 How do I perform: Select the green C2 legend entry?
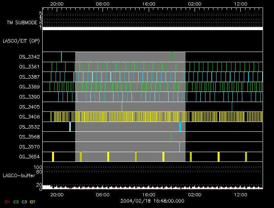click(x=16, y=202)
